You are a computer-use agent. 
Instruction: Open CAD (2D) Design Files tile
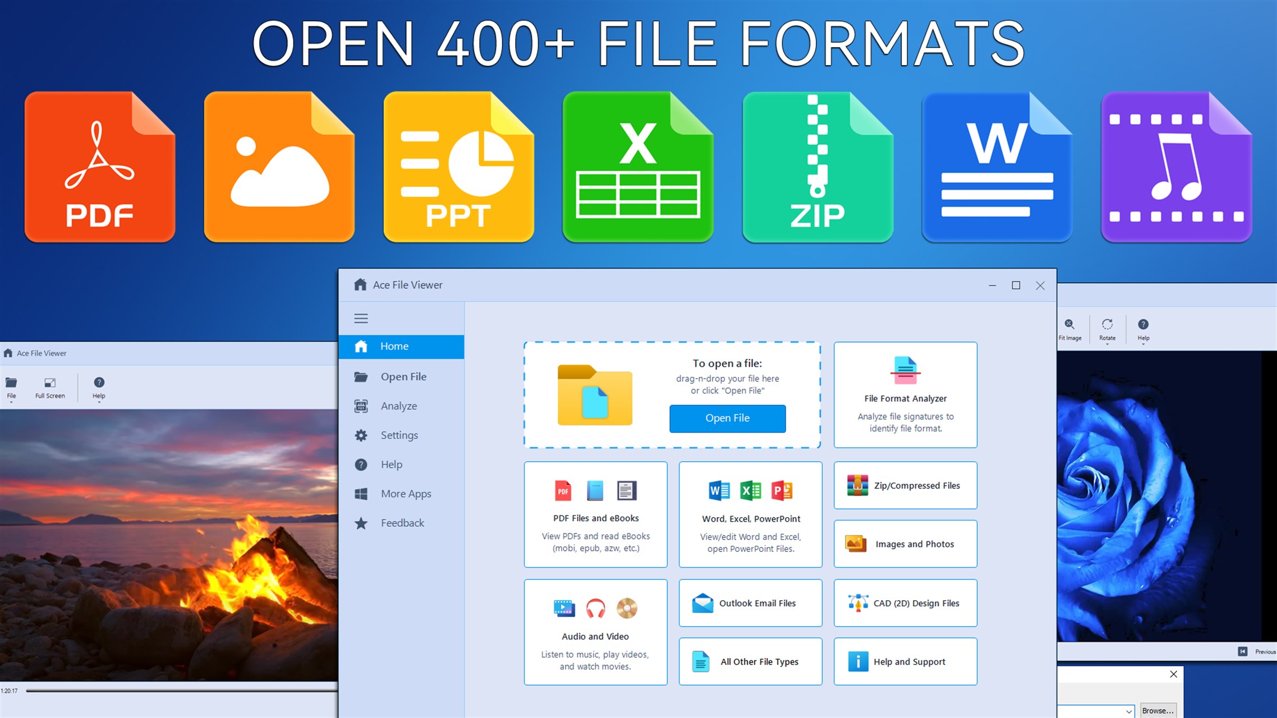click(905, 603)
